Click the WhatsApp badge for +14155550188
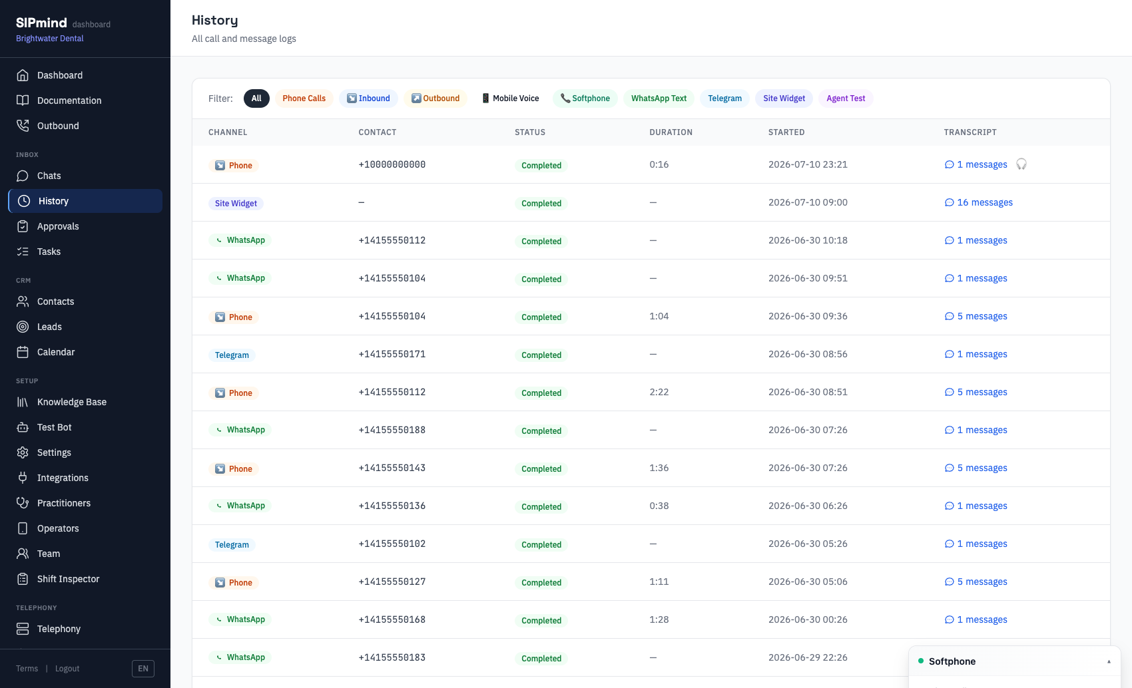 (240, 430)
